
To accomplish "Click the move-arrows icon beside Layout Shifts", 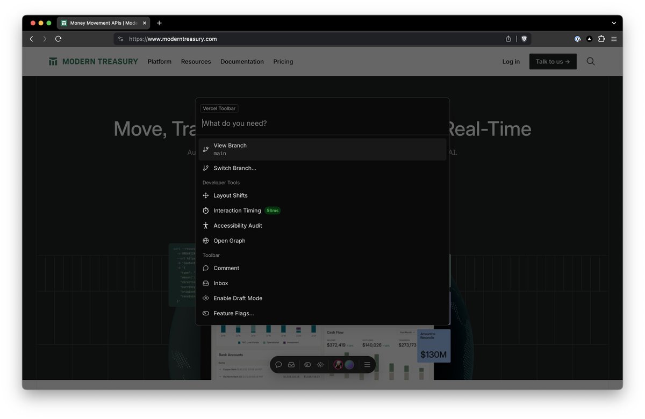I will click(206, 196).
